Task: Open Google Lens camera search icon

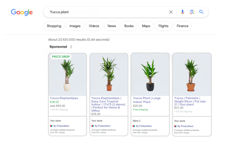Action: pos(192,12)
